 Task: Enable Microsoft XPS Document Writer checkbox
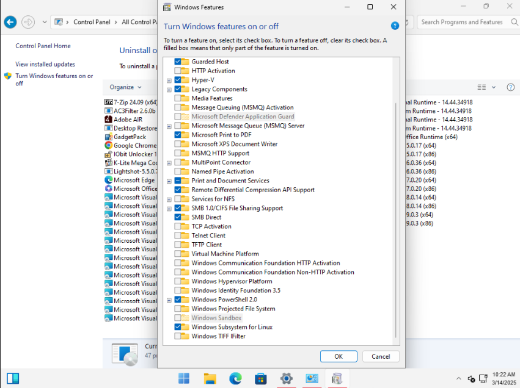(x=178, y=144)
